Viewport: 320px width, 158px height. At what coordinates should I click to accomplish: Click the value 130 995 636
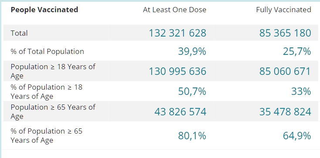[177, 71]
